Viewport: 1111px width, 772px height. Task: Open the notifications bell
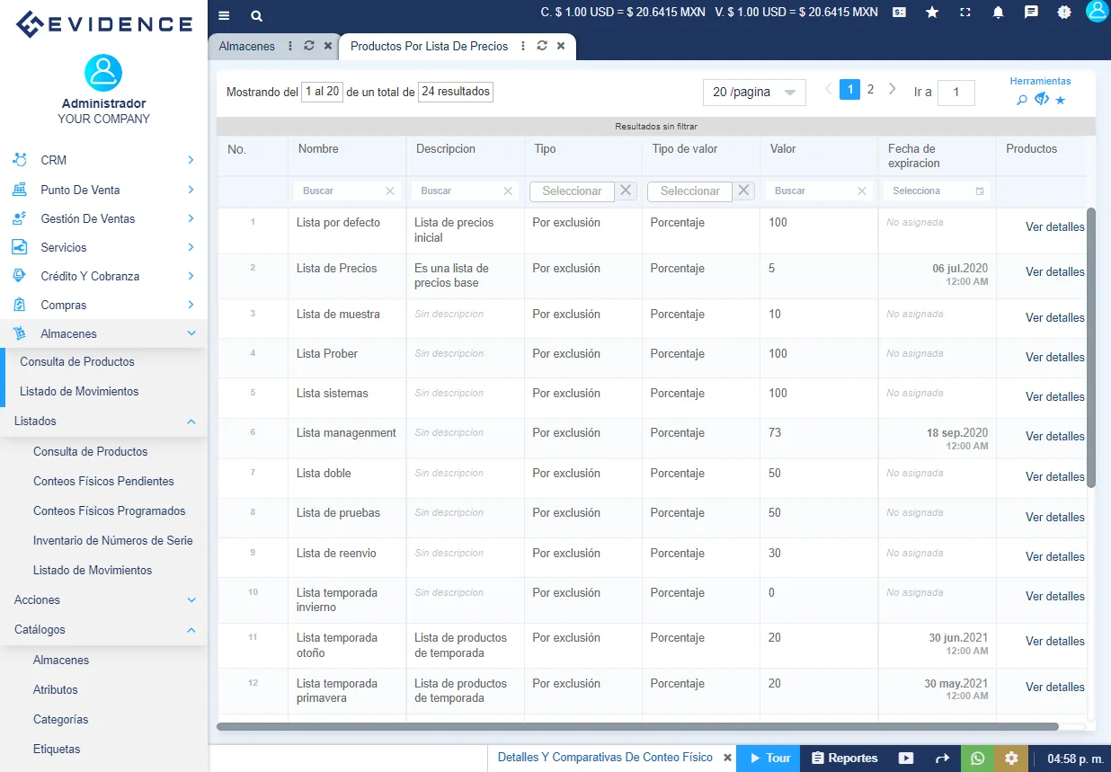(x=998, y=13)
